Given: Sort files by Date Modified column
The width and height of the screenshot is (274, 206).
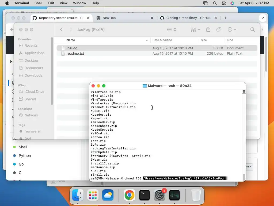Looking at the screenshot, I should pos(162,40).
